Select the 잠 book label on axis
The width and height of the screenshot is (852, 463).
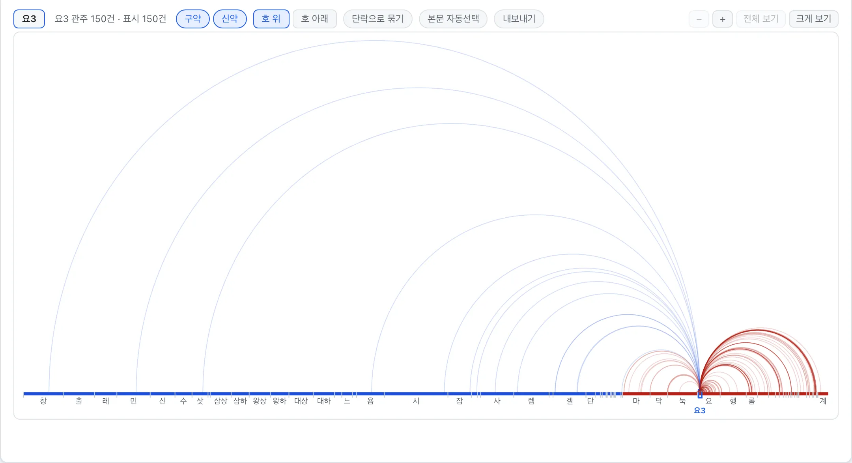pos(460,401)
